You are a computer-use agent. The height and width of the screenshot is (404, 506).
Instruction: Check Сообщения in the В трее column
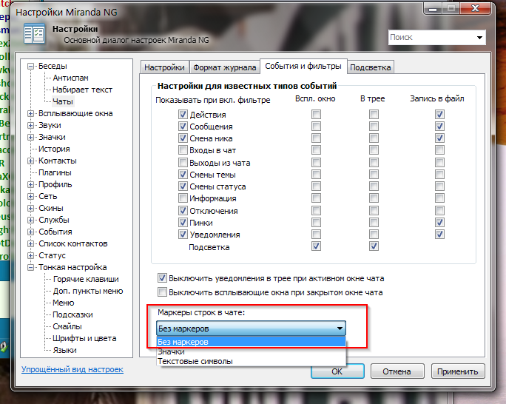click(374, 127)
